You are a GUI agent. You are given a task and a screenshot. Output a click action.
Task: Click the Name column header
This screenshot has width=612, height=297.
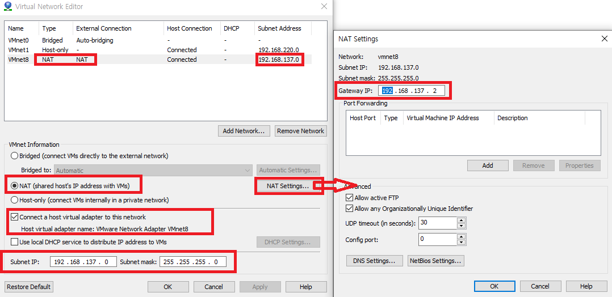point(22,28)
